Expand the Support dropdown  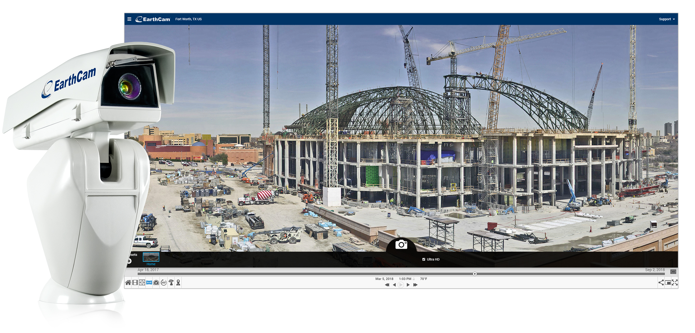[667, 19]
